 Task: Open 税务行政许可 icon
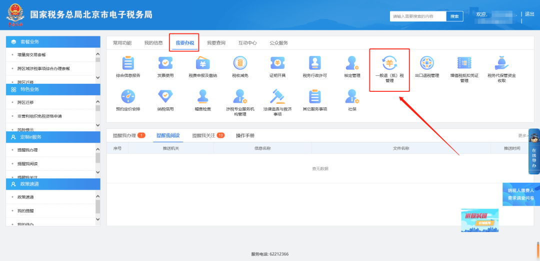pyautogui.click(x=315, y=63)
